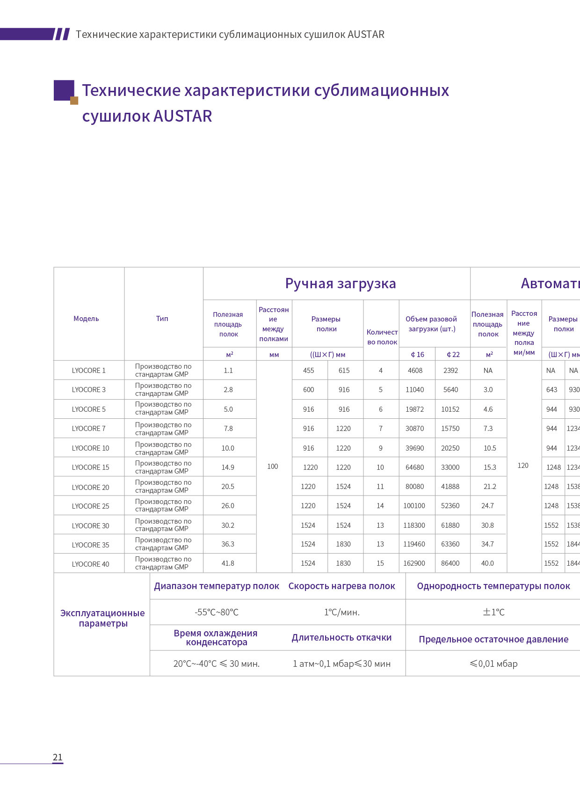The image size is (580, 788).
Task: Click the load volume value '2392'
Action: [x=451, y=371]
